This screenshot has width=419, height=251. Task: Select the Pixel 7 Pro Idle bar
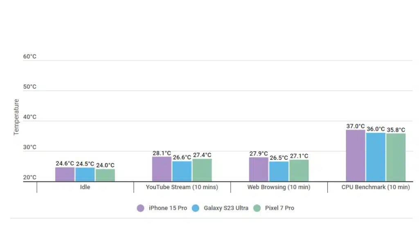105,175
